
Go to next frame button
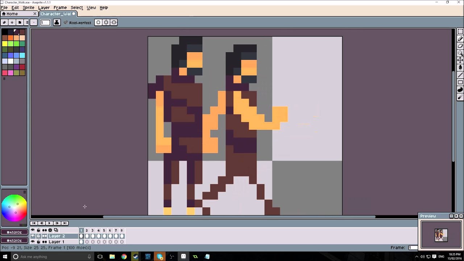57,223
